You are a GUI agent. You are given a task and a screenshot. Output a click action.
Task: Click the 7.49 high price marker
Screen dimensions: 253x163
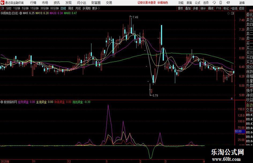[135, 17]
